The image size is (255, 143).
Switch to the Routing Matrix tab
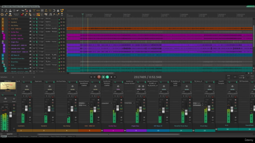coord(12,137)
